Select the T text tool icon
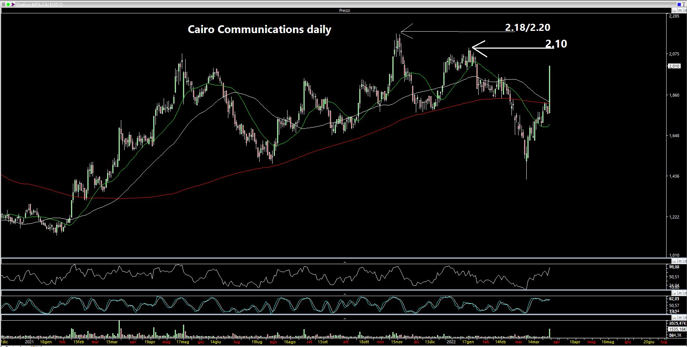Viewport: 687px width, 347px height. pos(684,4)
